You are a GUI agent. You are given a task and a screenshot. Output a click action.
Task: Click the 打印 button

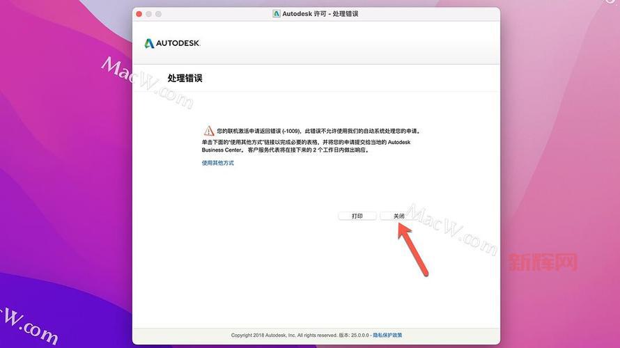pos(357,216)
